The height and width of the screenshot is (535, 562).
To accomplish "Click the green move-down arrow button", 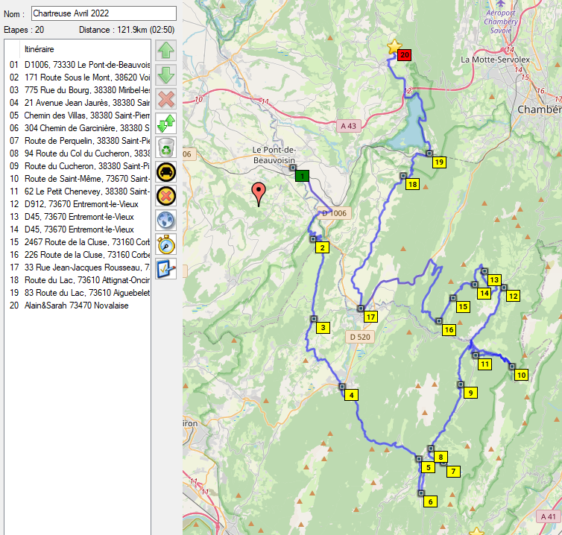I will coord(166,75).
